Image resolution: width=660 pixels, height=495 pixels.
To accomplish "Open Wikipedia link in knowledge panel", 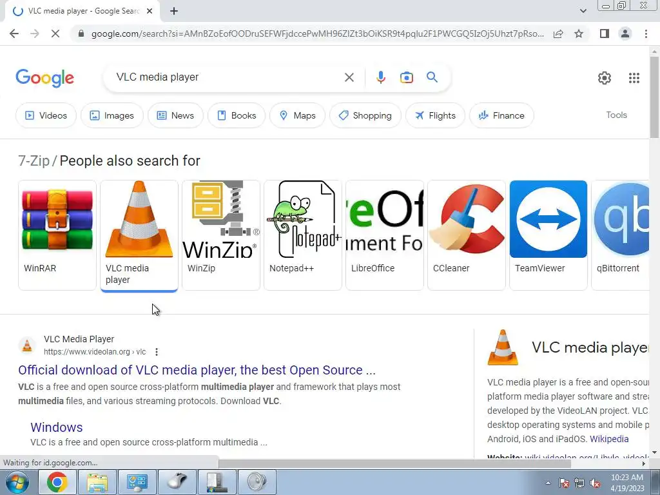I will (609, 439).
